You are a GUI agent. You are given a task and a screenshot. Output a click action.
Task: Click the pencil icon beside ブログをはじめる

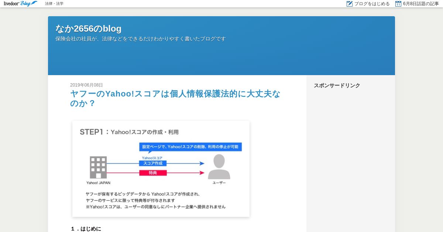pyautogui.click(x=350, y=4)
